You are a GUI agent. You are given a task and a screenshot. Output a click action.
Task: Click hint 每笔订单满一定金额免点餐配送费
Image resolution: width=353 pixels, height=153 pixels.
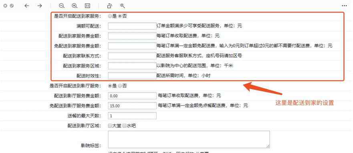pyautogui.click(x=192, y=105)
